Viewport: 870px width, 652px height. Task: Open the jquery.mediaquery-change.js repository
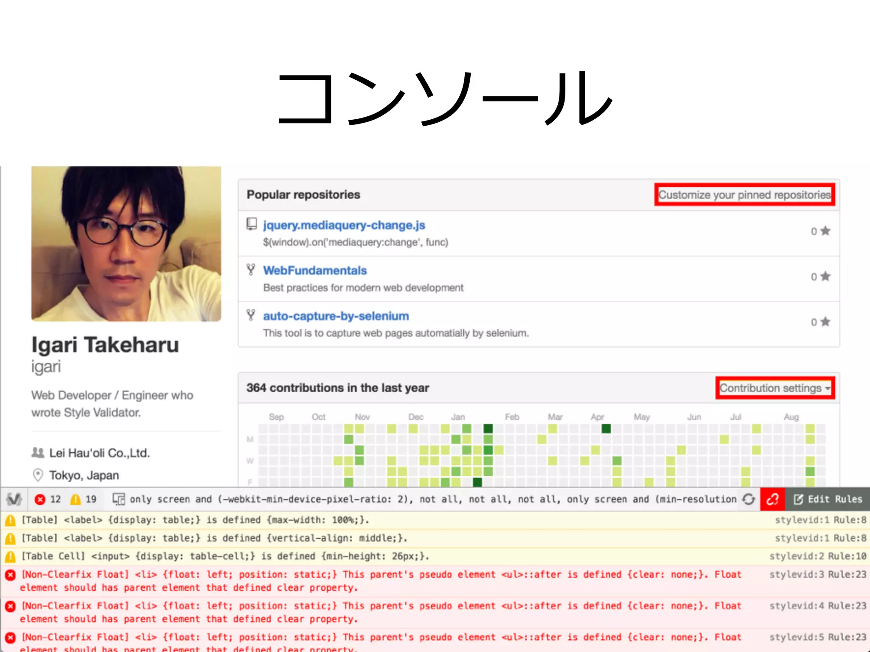344,225
